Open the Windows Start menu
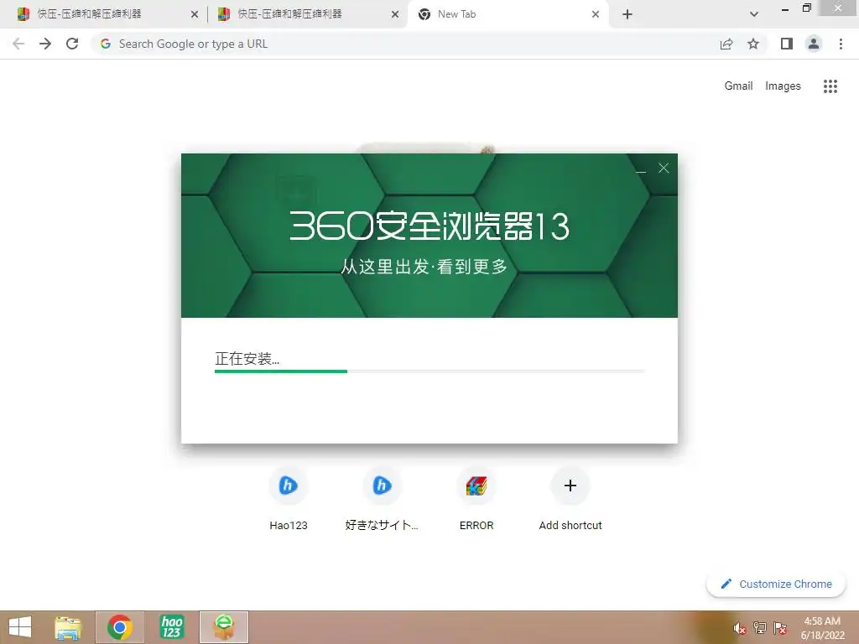The height and width of the screenshot is (644, 859). [20, 627]
